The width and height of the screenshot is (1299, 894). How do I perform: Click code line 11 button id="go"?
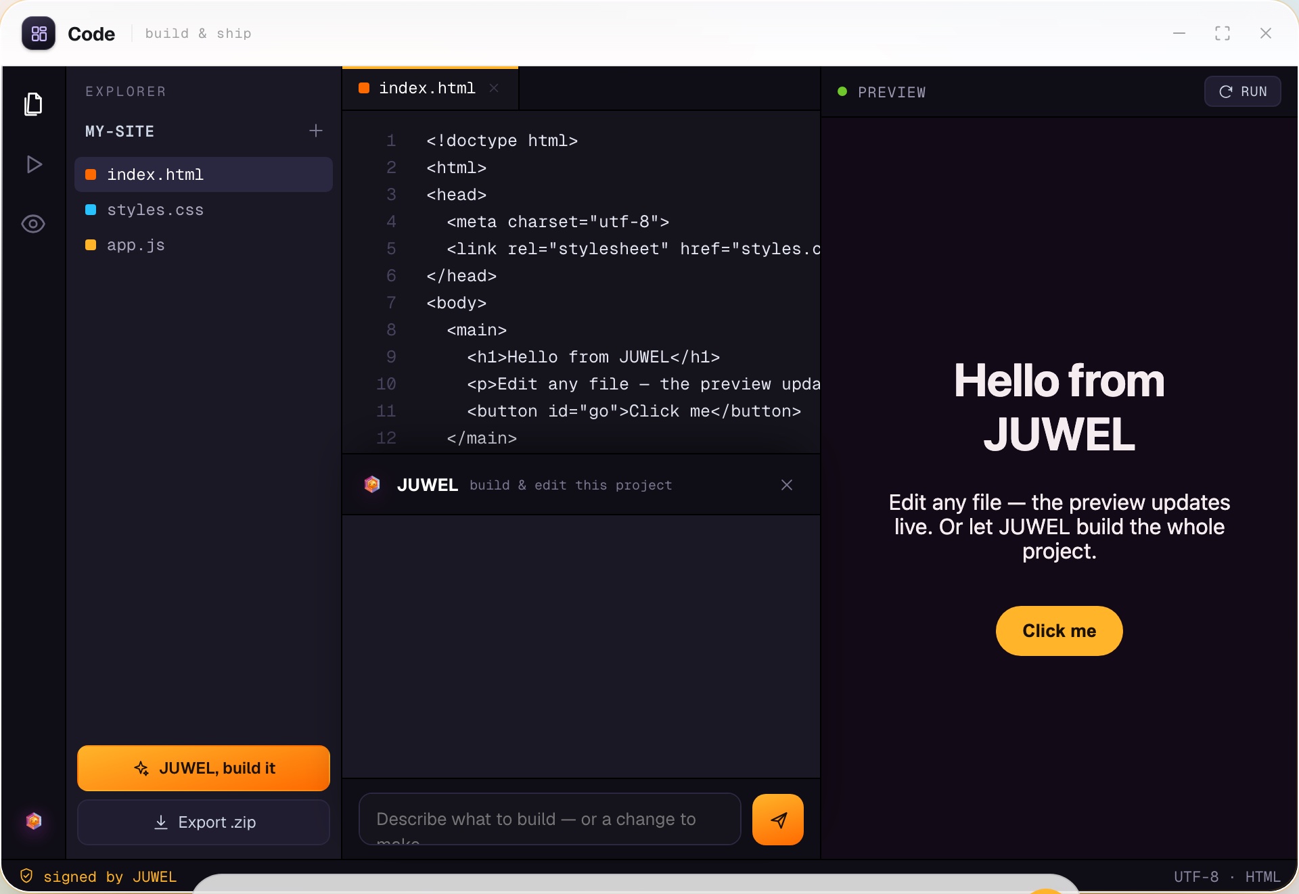click(x=634, y=411)
